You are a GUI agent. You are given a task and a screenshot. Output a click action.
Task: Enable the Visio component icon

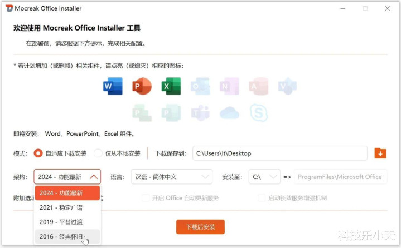pos(287,86)
